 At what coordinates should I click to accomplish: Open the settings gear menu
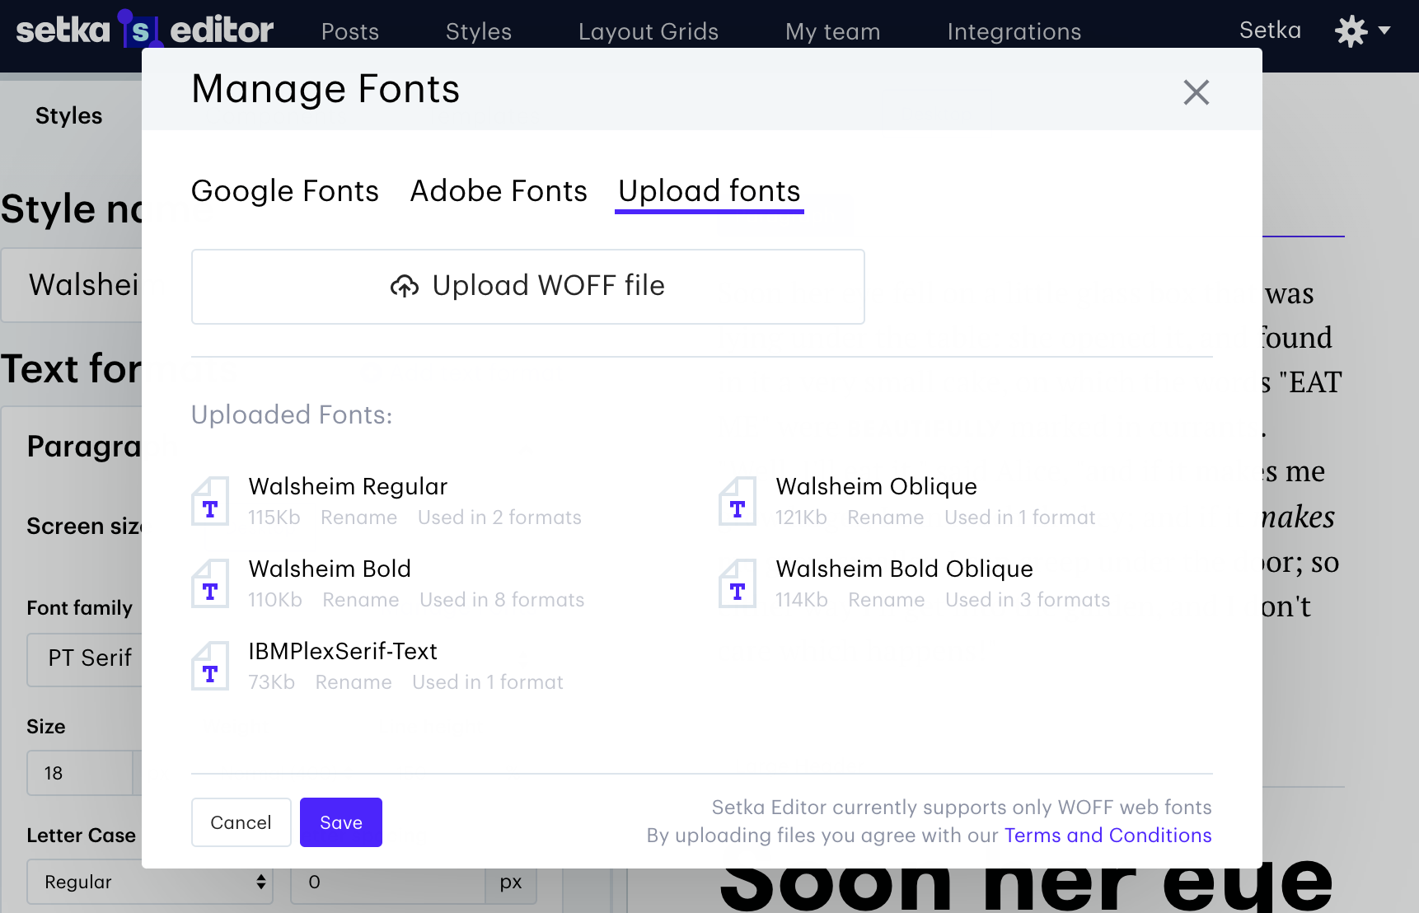1361,31
